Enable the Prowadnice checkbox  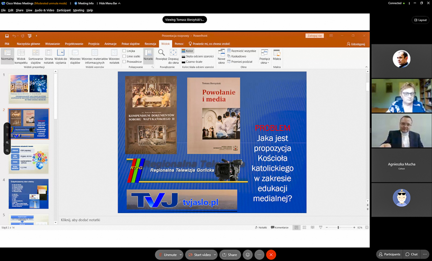pyautogui.click(x=124, y=62)
